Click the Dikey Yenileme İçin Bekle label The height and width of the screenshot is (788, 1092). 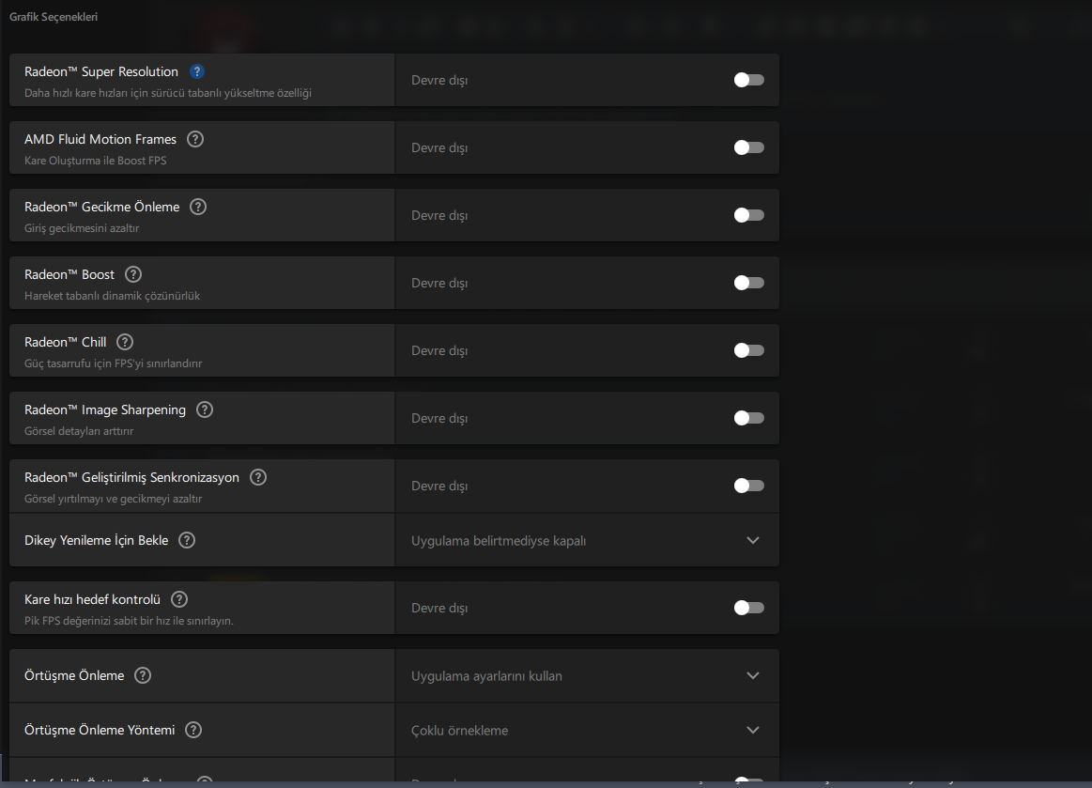[x=96, y=540]
